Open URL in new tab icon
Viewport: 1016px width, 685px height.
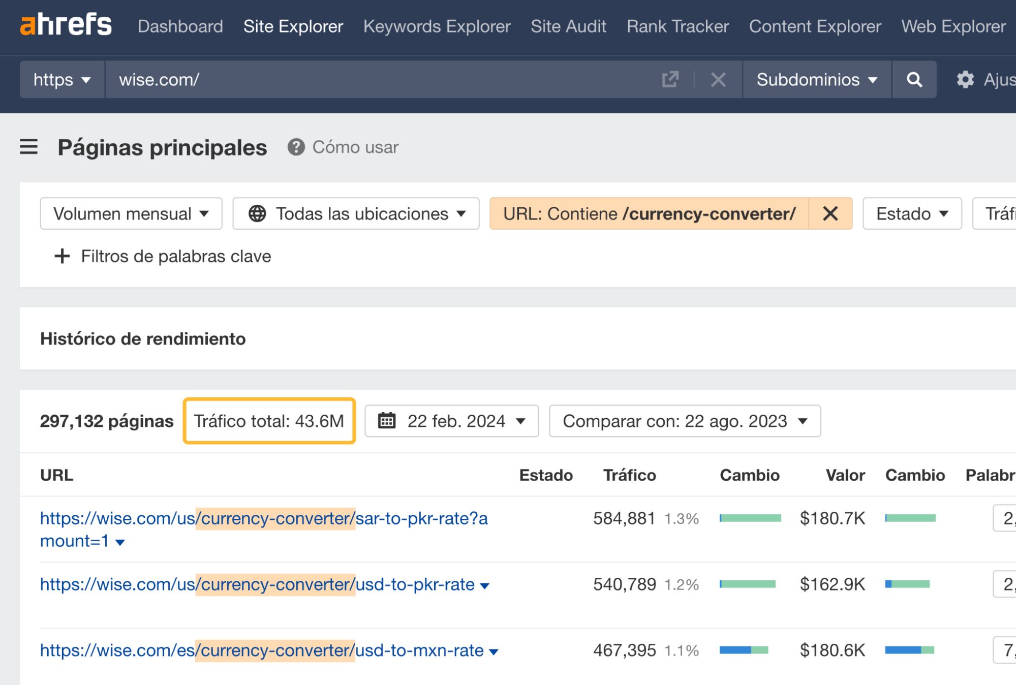tap(670, 79)
